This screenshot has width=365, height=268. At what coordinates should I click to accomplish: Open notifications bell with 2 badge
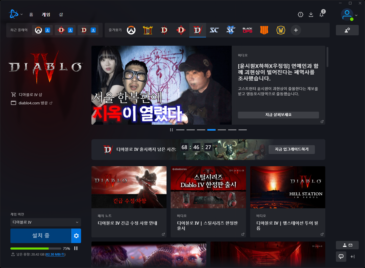click(322, 14)
